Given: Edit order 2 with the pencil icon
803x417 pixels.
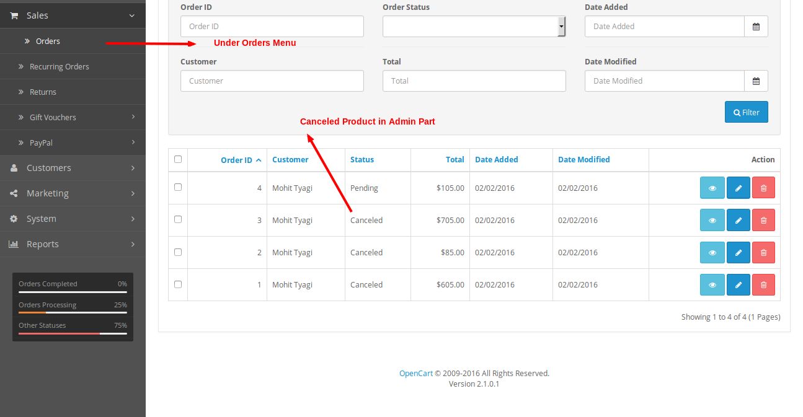Looking at the screenshot, I should [738, 252].
